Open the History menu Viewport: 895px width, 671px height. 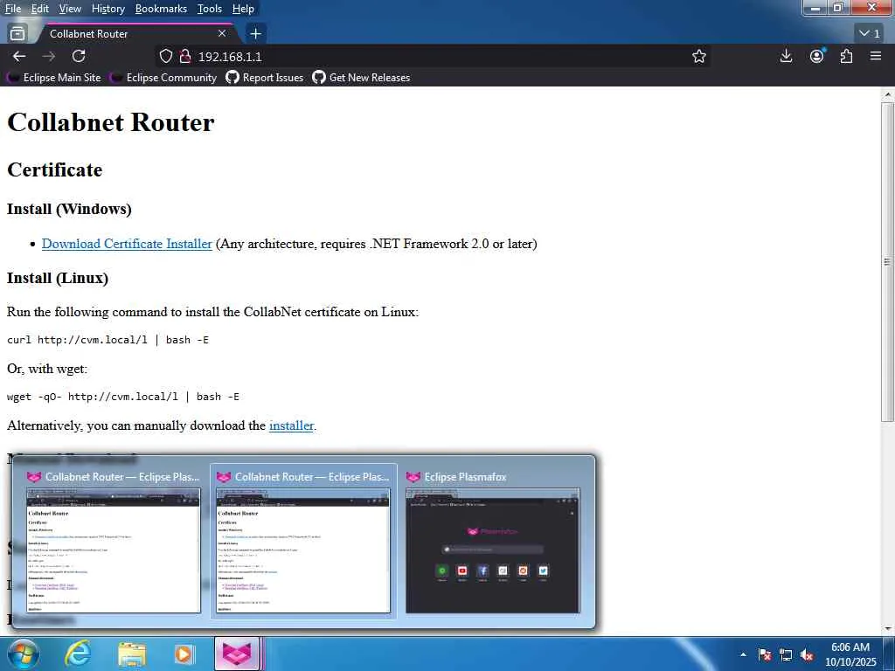(x=108, y=9)
